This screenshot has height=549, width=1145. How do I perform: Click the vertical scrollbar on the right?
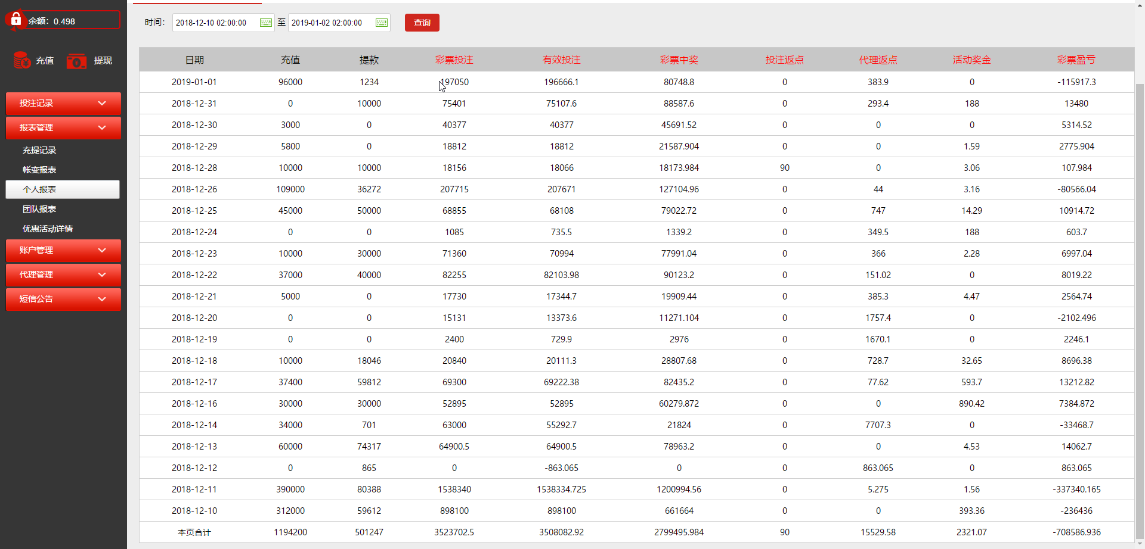[1140, 298]
